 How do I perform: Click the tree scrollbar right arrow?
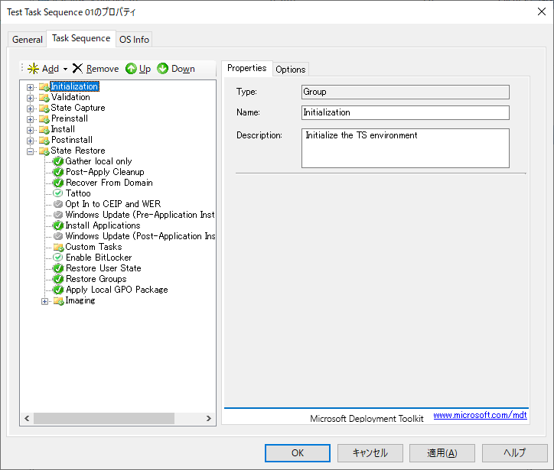tap(209, 419)
